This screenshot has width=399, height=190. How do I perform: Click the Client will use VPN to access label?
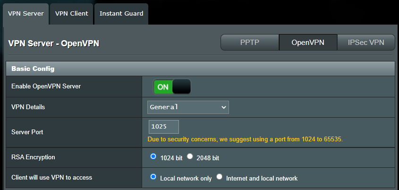click(51, 177)
